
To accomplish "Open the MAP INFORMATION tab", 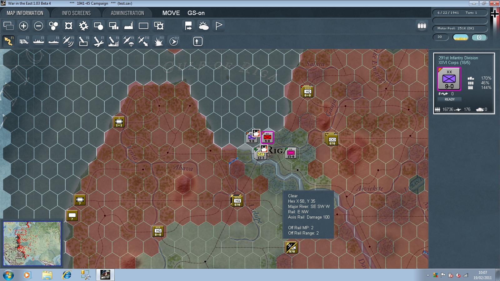I will click(x=25, y=13).
